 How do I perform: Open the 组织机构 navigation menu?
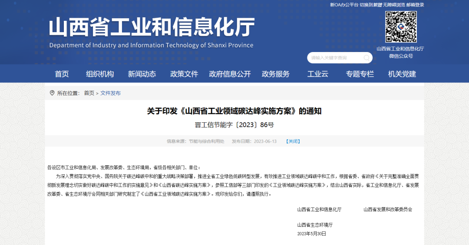[x=100, y=74]
